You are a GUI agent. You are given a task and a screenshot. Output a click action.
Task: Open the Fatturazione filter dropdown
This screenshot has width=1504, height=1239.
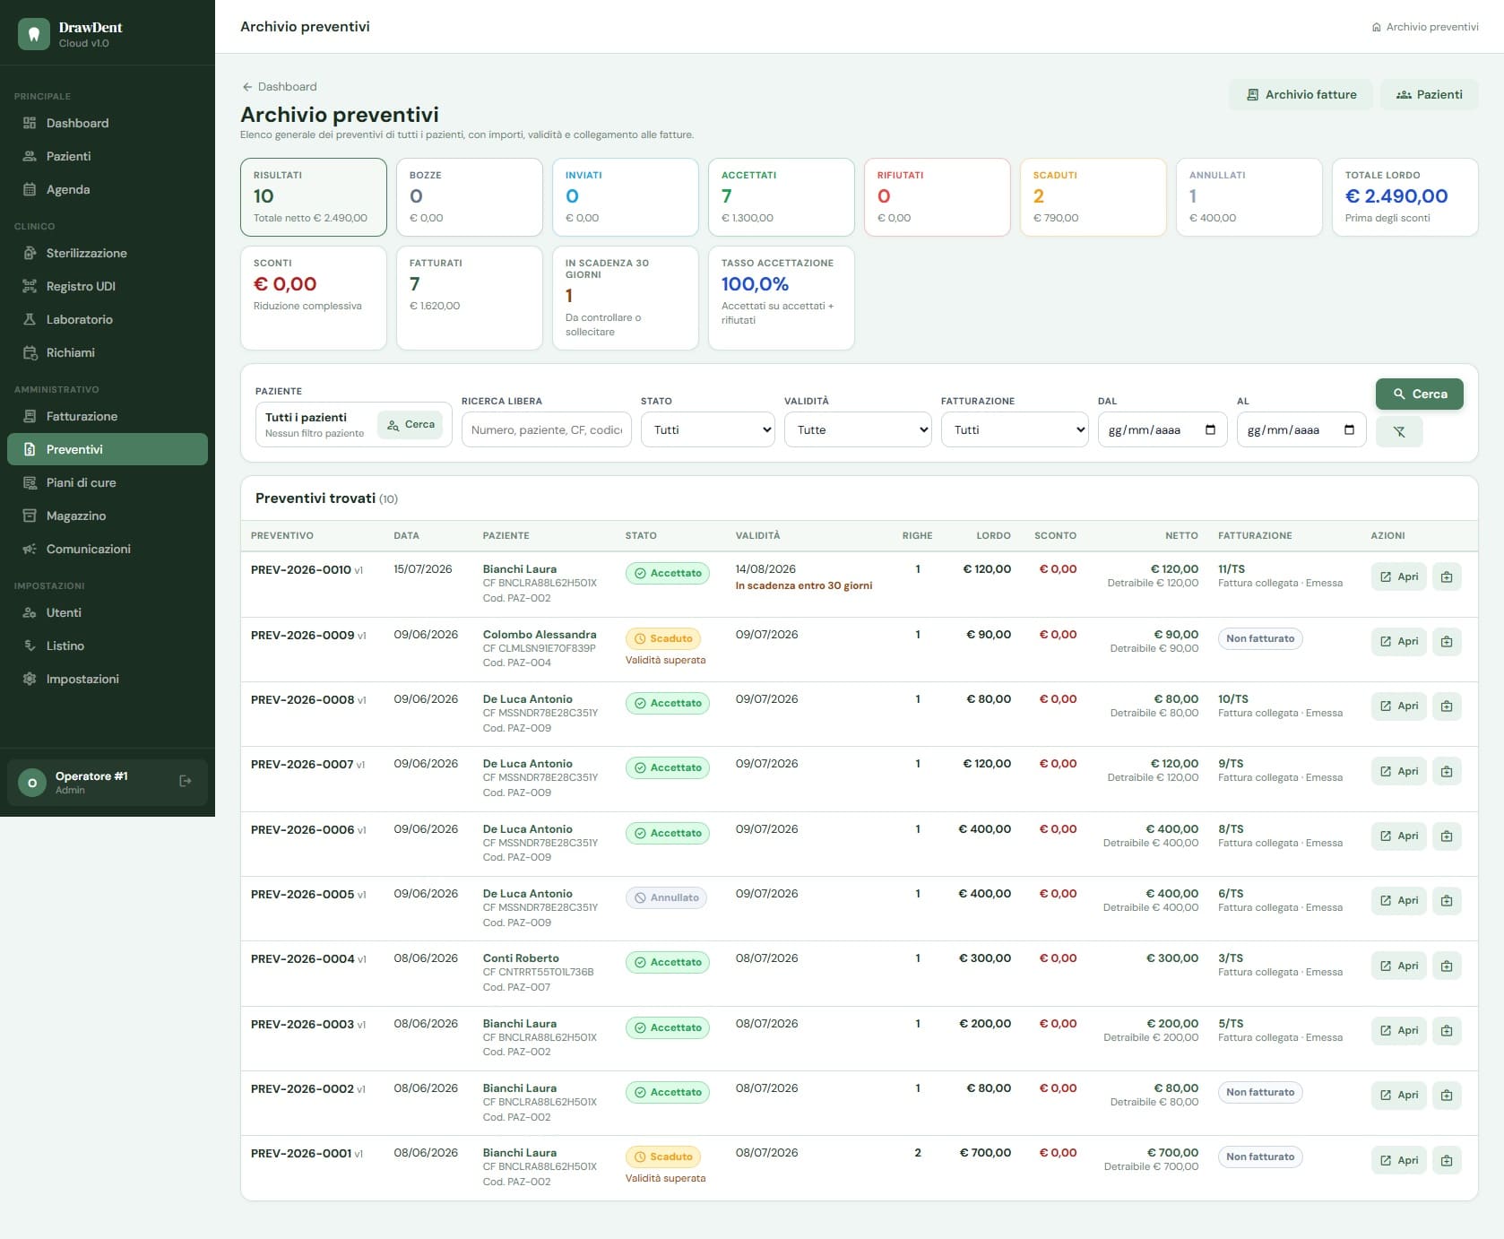coord(1015,429)
